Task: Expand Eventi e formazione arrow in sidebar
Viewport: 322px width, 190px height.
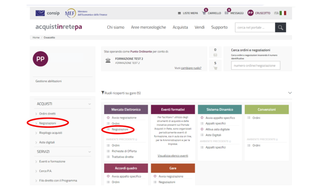Action: (x=36, y=162)
